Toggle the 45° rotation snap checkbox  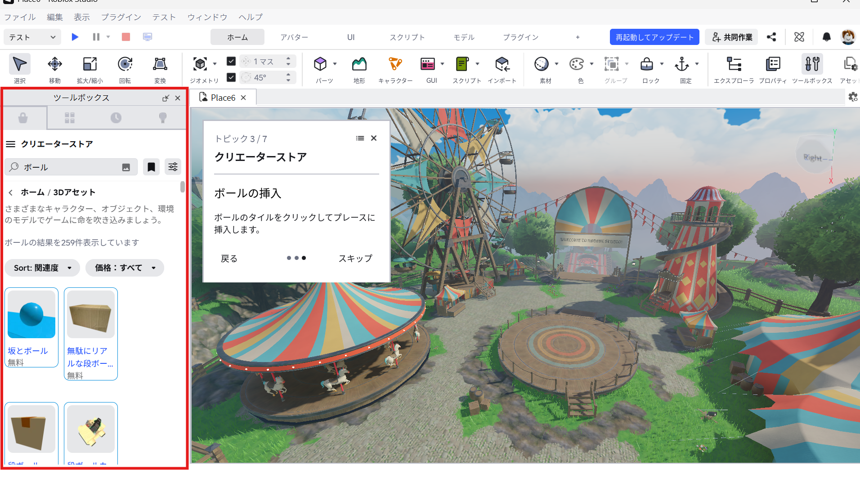click(231, 77)
